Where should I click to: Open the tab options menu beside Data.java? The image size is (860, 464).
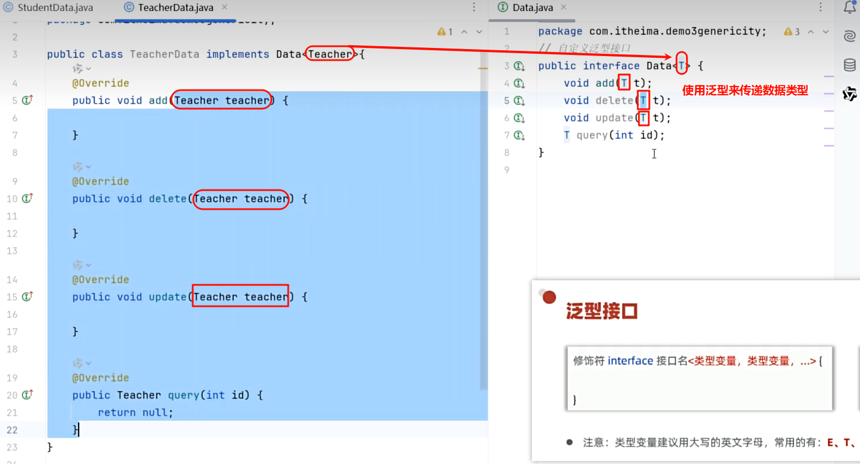tap(821, 8)
